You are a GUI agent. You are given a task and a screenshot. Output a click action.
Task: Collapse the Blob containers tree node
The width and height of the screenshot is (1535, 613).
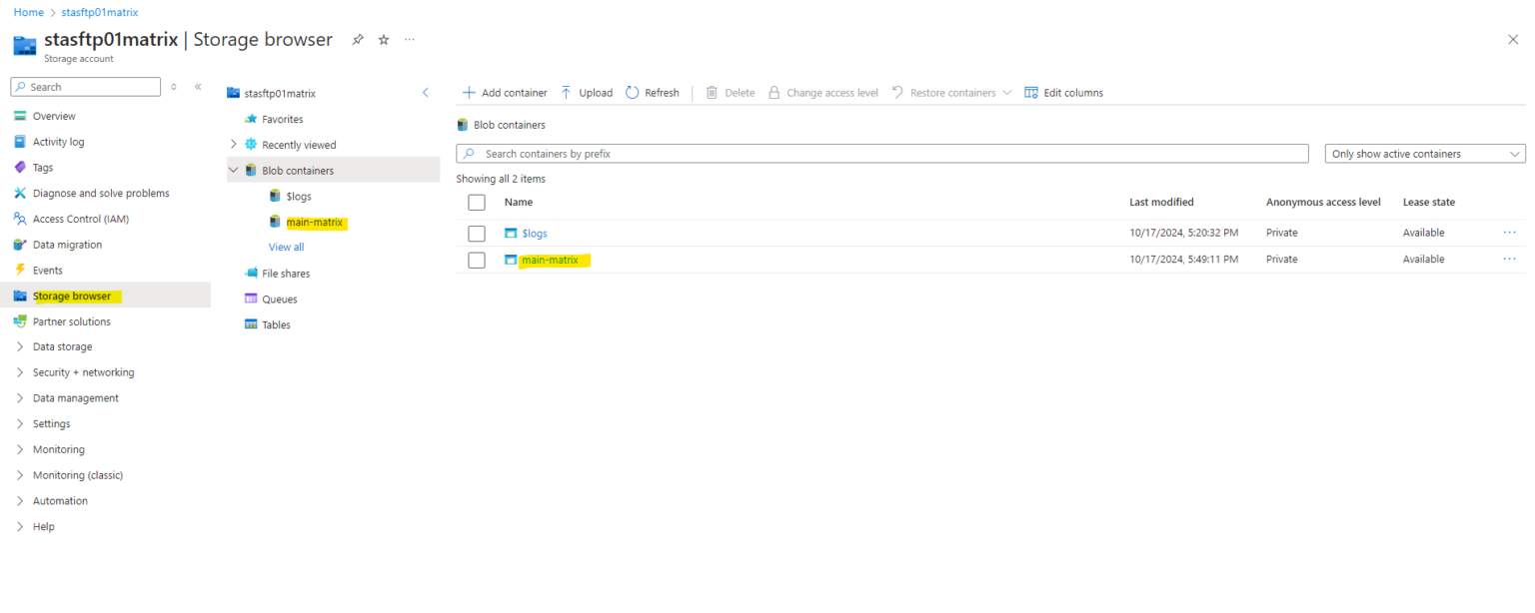tap(233, 170)
